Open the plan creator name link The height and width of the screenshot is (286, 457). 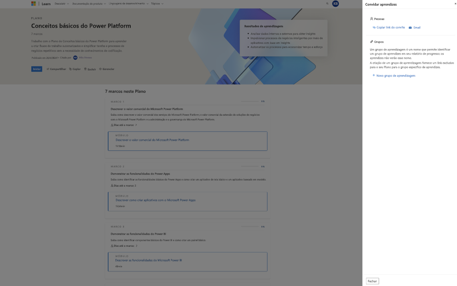85,58
